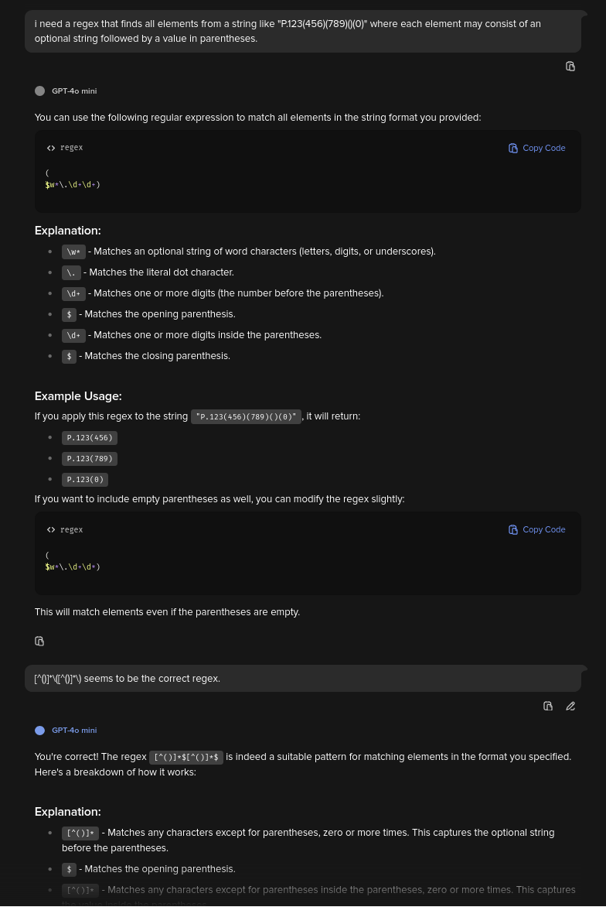The width and height of the screenshot is (606, 907).
Task: Click the code brackets icon on first regex block
Action: 51,148
